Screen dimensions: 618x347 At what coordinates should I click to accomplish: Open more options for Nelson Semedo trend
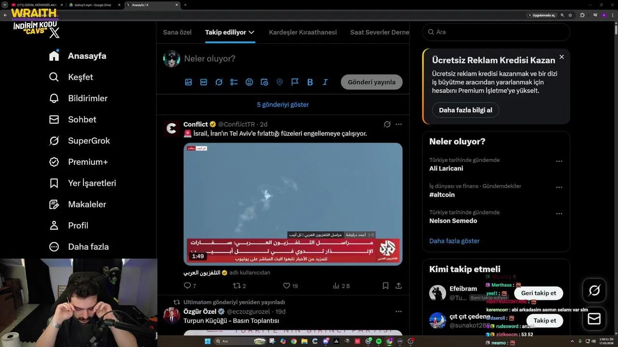click(x=559, y=214)
